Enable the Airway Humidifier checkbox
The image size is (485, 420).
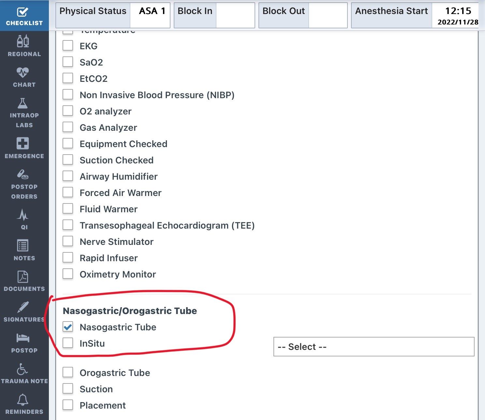tap(68, 176)
